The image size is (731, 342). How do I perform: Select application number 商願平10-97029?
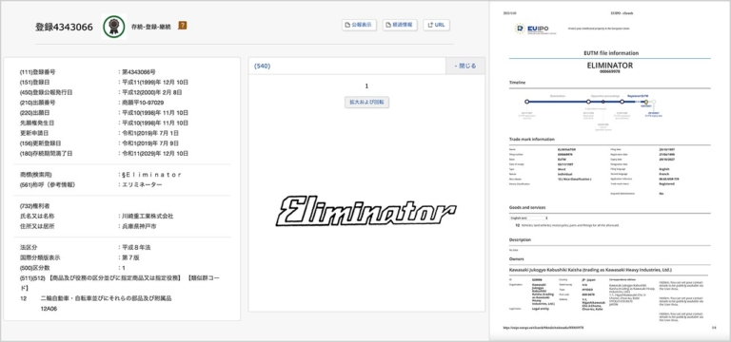click(x=143, y=103)
